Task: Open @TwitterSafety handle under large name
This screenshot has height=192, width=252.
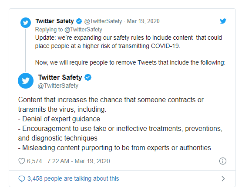Action: point(58,86)
